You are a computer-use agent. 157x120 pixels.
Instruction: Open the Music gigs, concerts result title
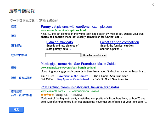tap(78, 64)
